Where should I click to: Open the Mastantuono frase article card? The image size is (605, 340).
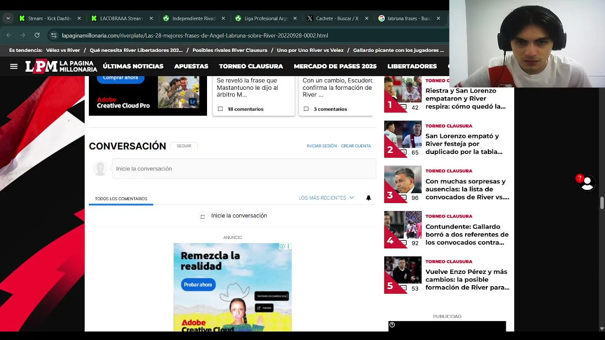(253, 88)
